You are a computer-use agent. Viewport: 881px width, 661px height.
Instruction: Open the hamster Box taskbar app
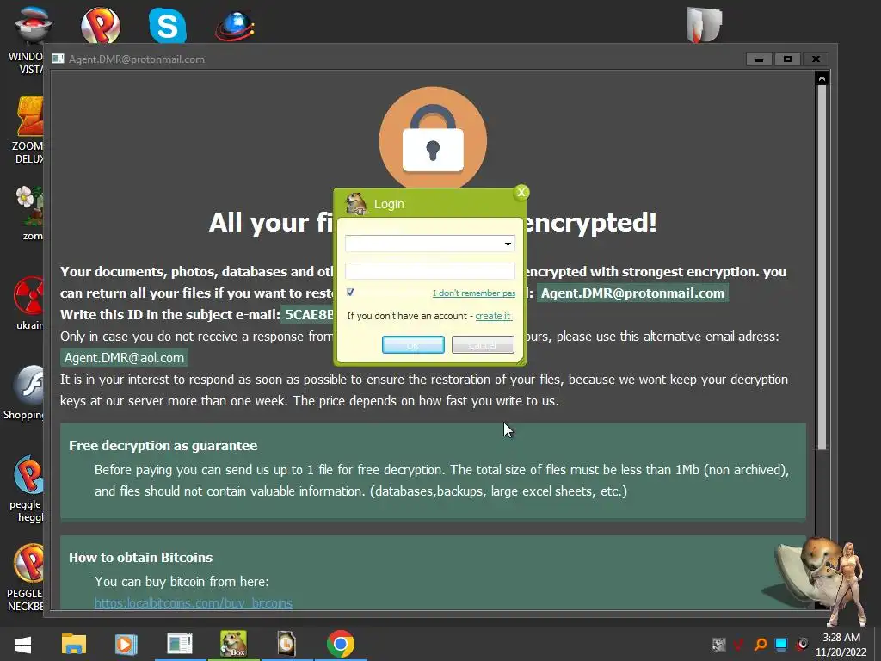(233, 644)
